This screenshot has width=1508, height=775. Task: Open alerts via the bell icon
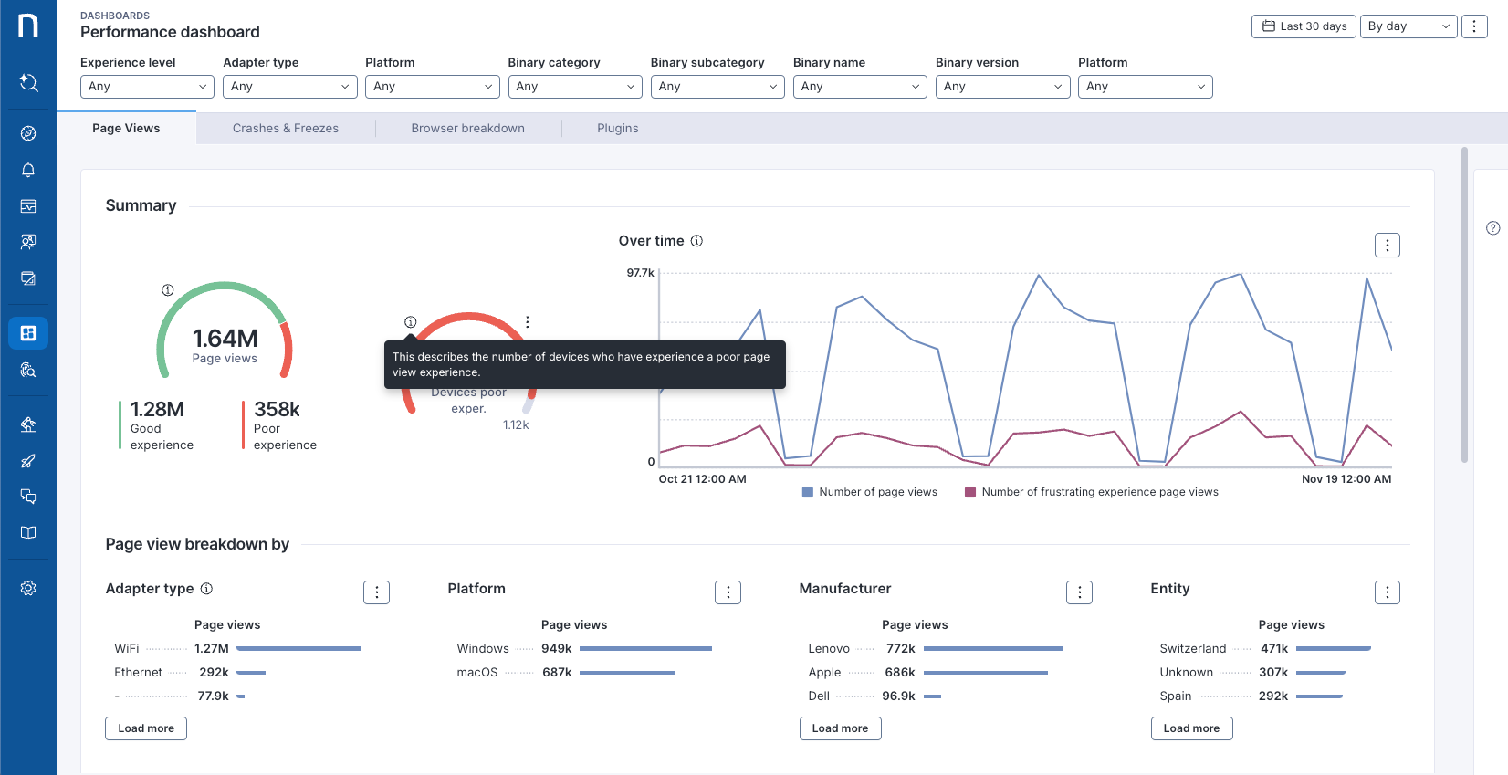(28, 170)
